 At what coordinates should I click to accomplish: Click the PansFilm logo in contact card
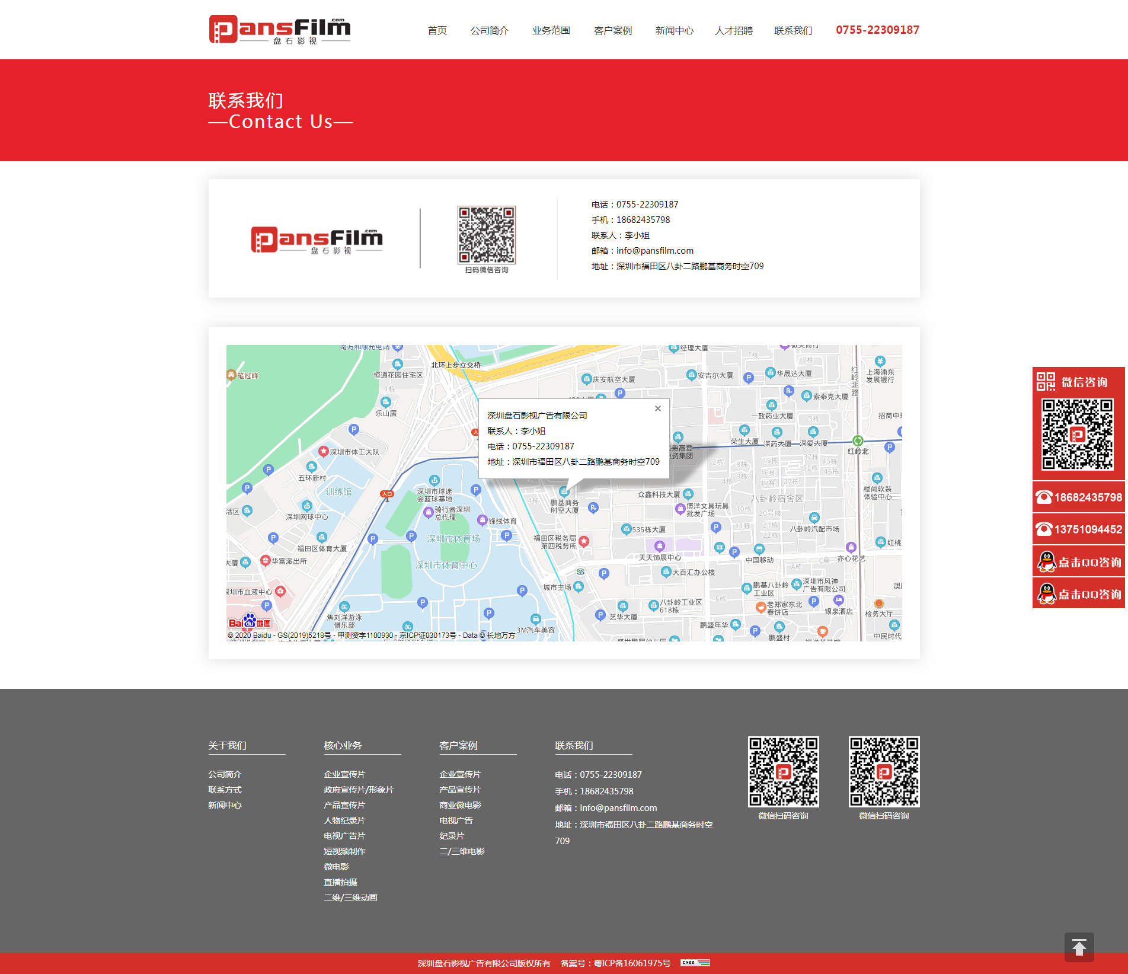[317, 240]
